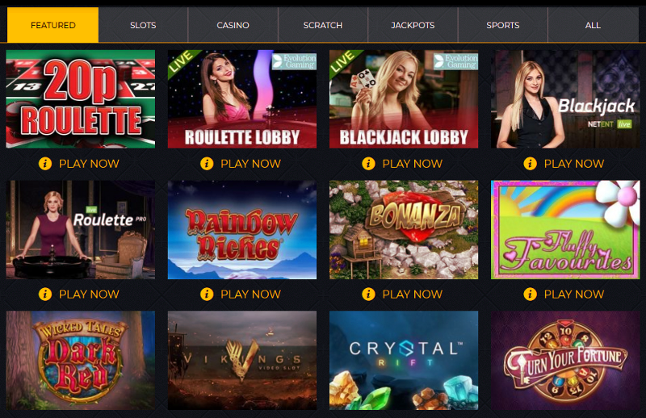This screenshot has width=646, height=418.
Task: Open info icon for NetEnt Blackjack
Action: pyautogui.click(x=531, y=164)
